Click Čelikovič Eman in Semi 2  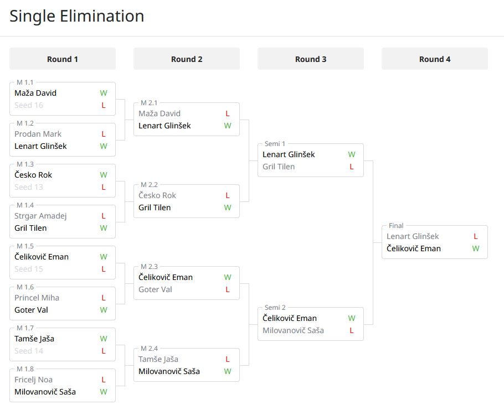[290, 318]
